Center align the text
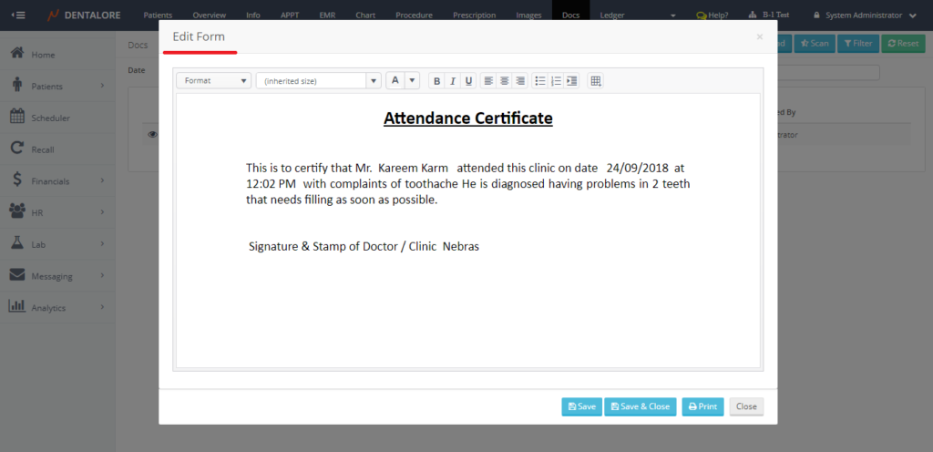This screenshot has height=452, width=933. (x=504, y=81)
